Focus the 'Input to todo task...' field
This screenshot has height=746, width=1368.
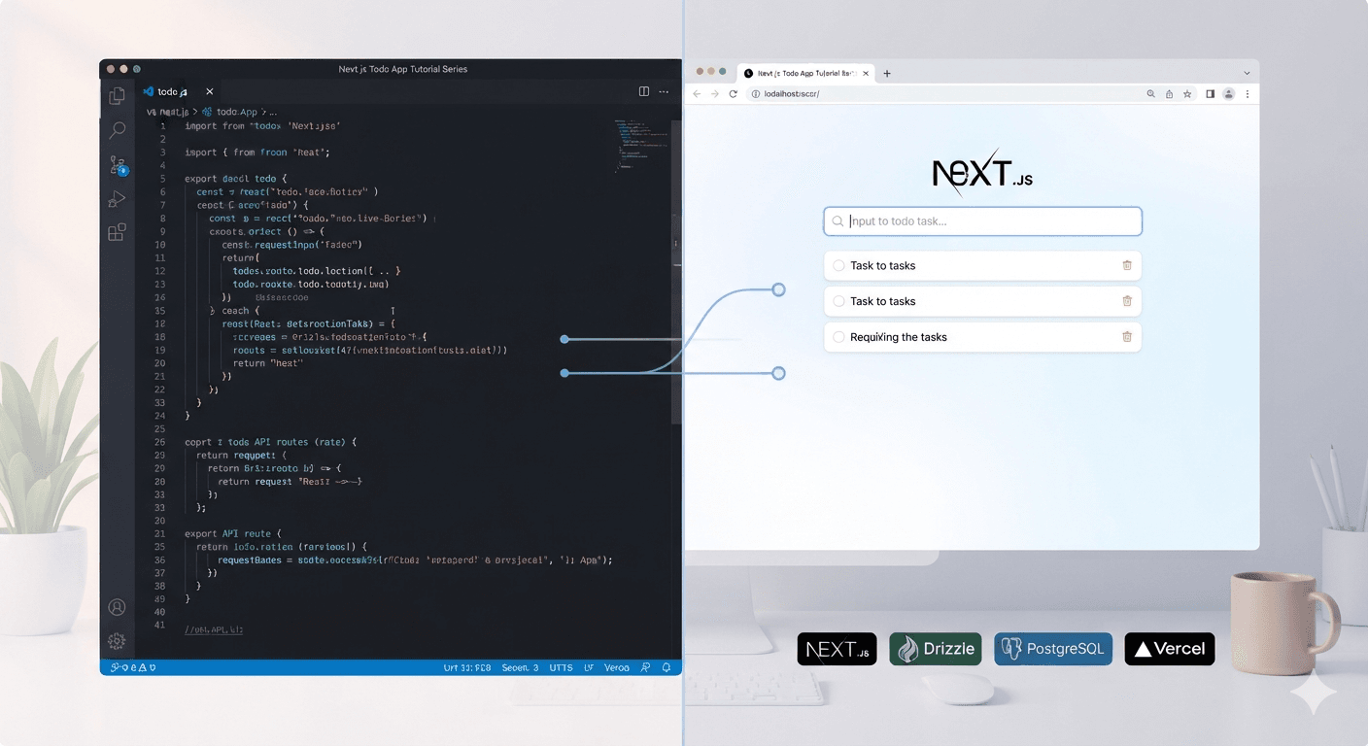coord(982,221)
